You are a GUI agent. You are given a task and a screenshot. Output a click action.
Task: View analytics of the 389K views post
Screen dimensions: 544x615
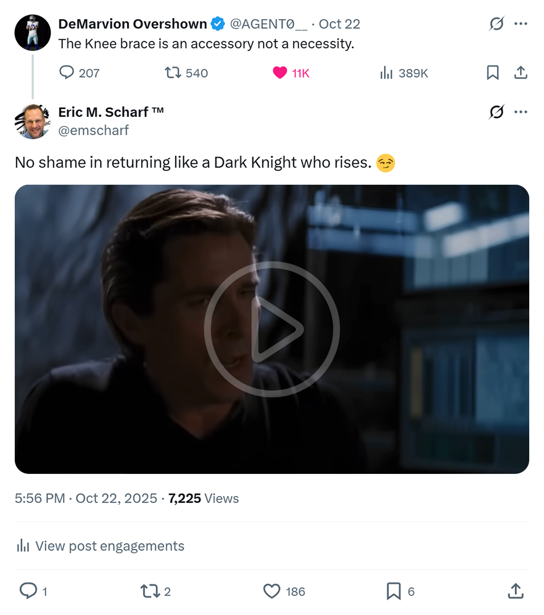pos(386,73)
